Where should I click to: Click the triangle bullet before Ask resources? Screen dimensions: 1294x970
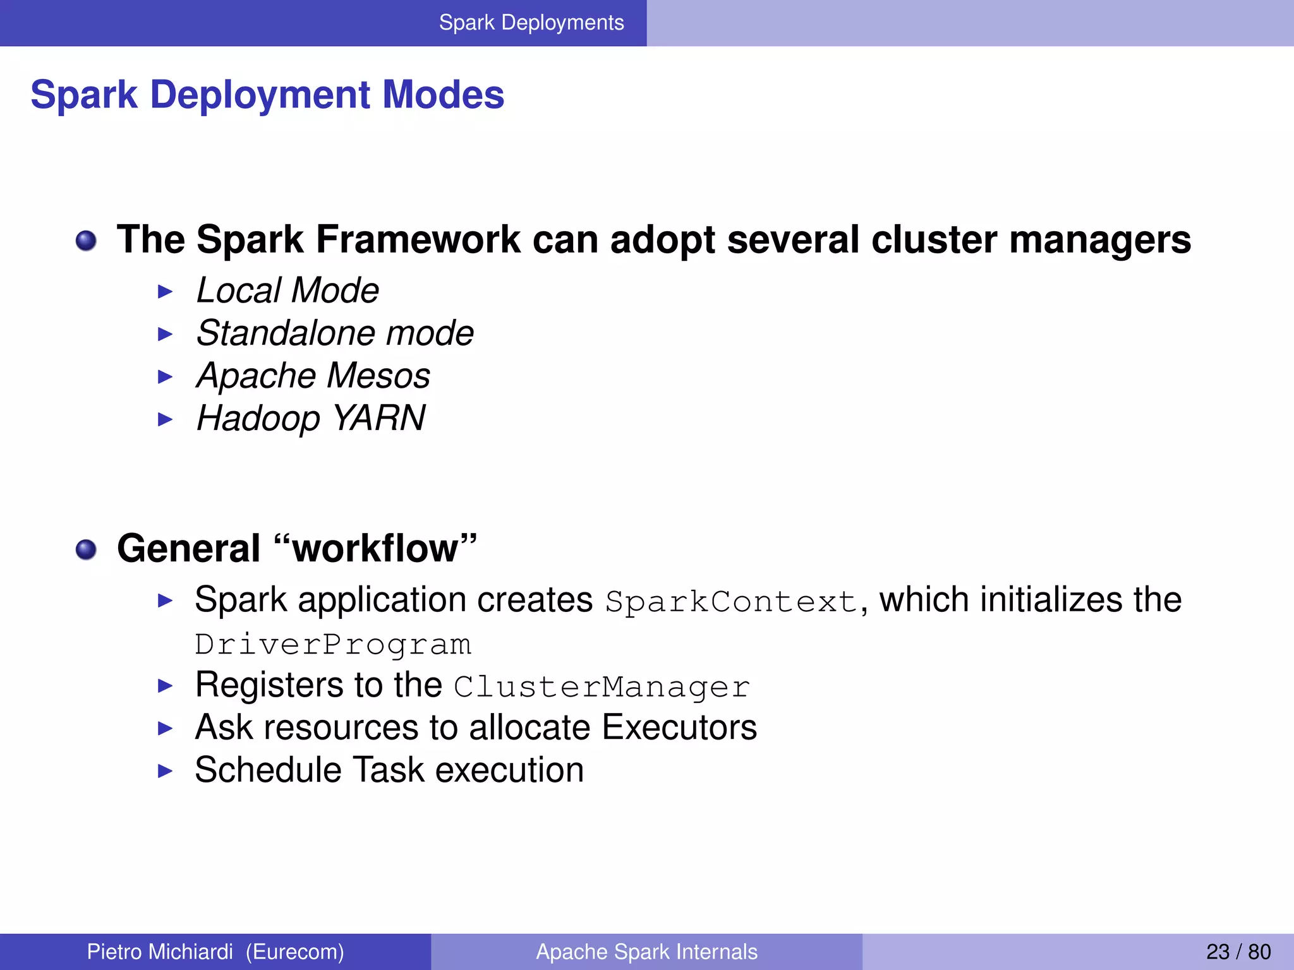165,728
